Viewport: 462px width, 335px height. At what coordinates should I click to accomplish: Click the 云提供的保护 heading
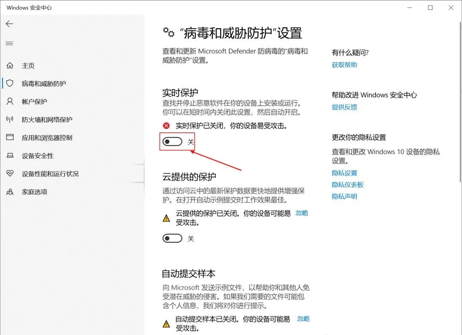tap(189, 177)
